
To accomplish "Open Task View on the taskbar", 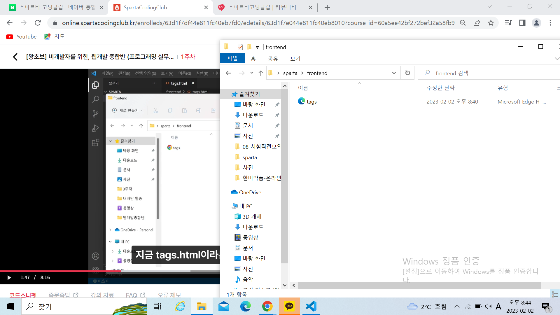I will 157,306.
